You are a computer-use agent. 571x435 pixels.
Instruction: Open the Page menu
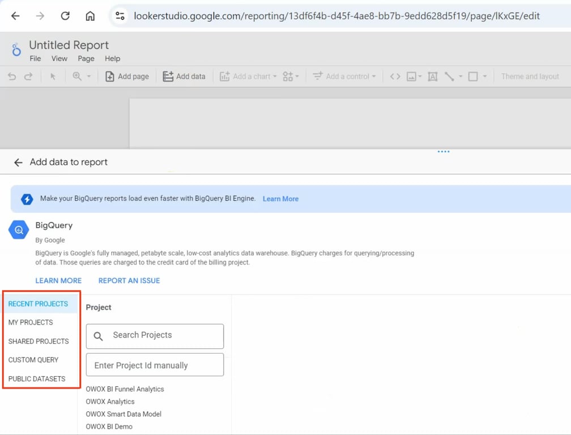[86, 58]
